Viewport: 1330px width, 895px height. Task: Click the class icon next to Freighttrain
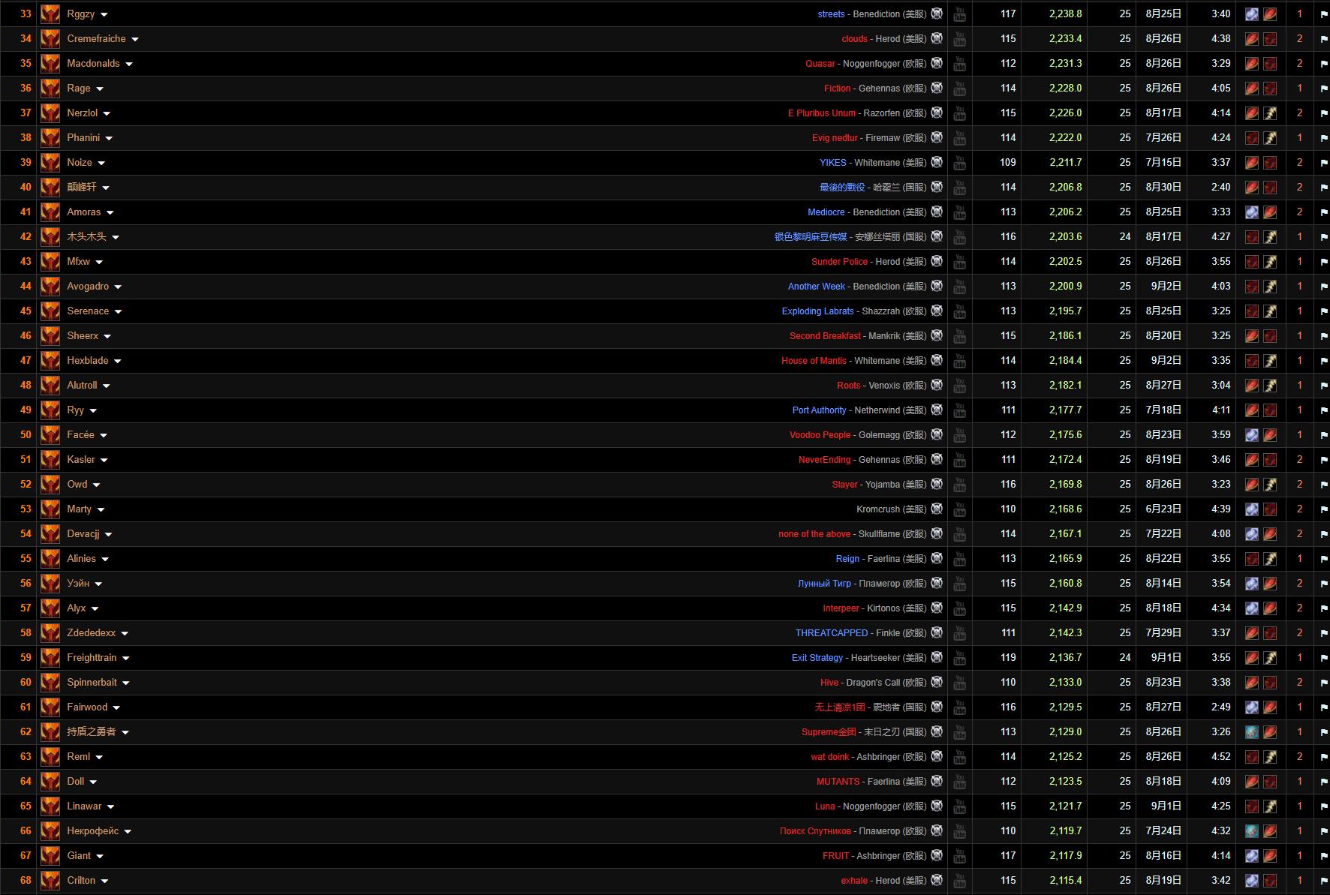[50, 658]
